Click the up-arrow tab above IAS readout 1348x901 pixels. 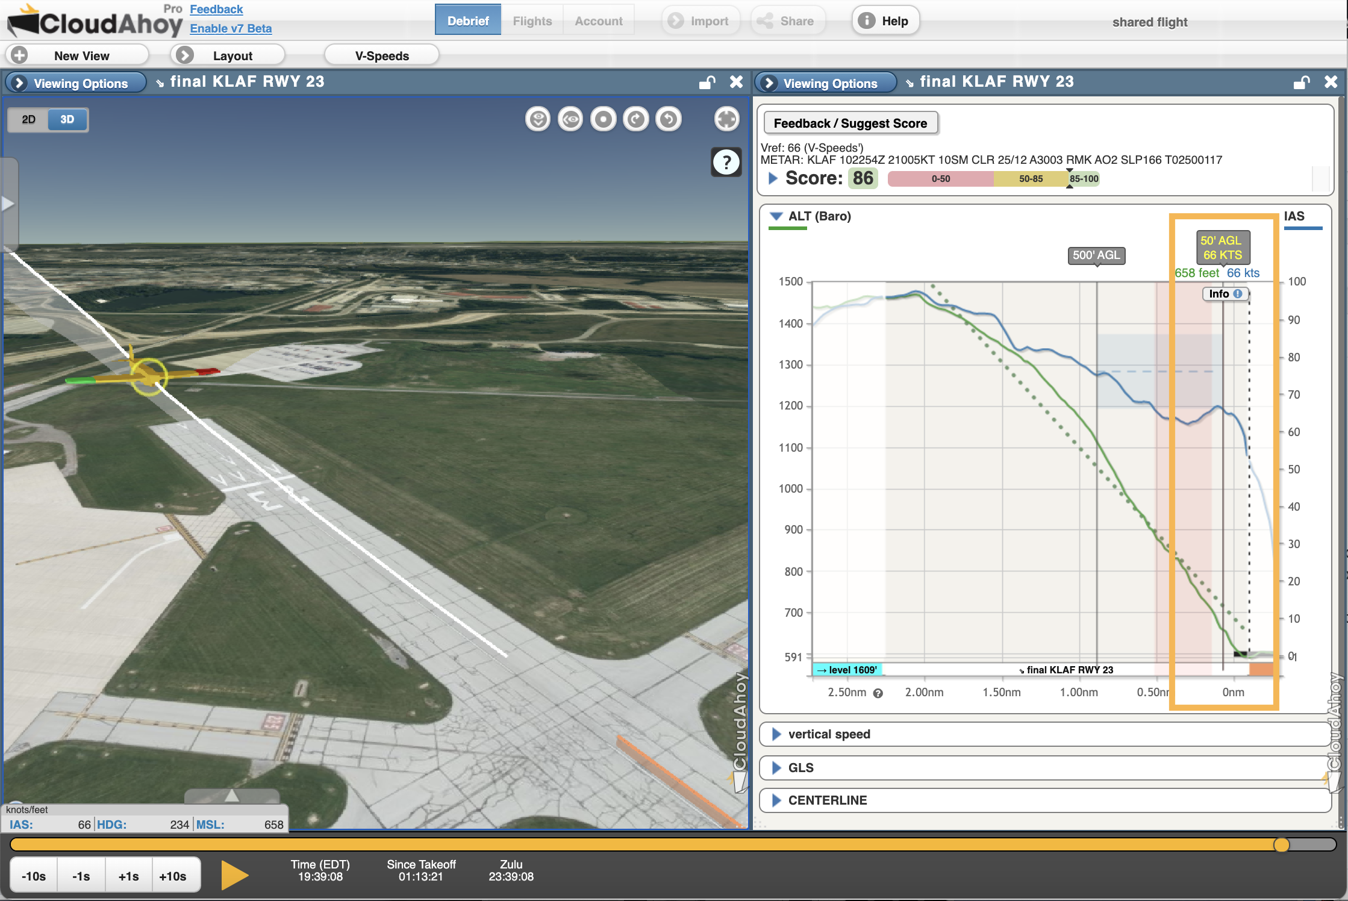pos(232,796)
